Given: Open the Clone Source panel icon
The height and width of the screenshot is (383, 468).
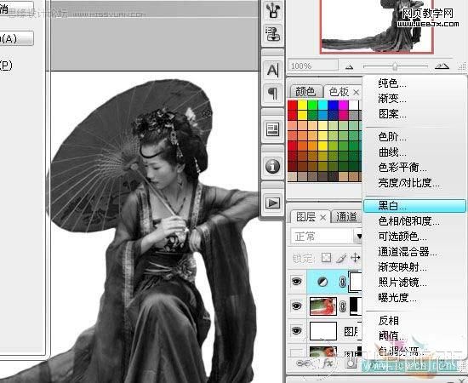Looking at the screenshot, I should pos(272,34).
